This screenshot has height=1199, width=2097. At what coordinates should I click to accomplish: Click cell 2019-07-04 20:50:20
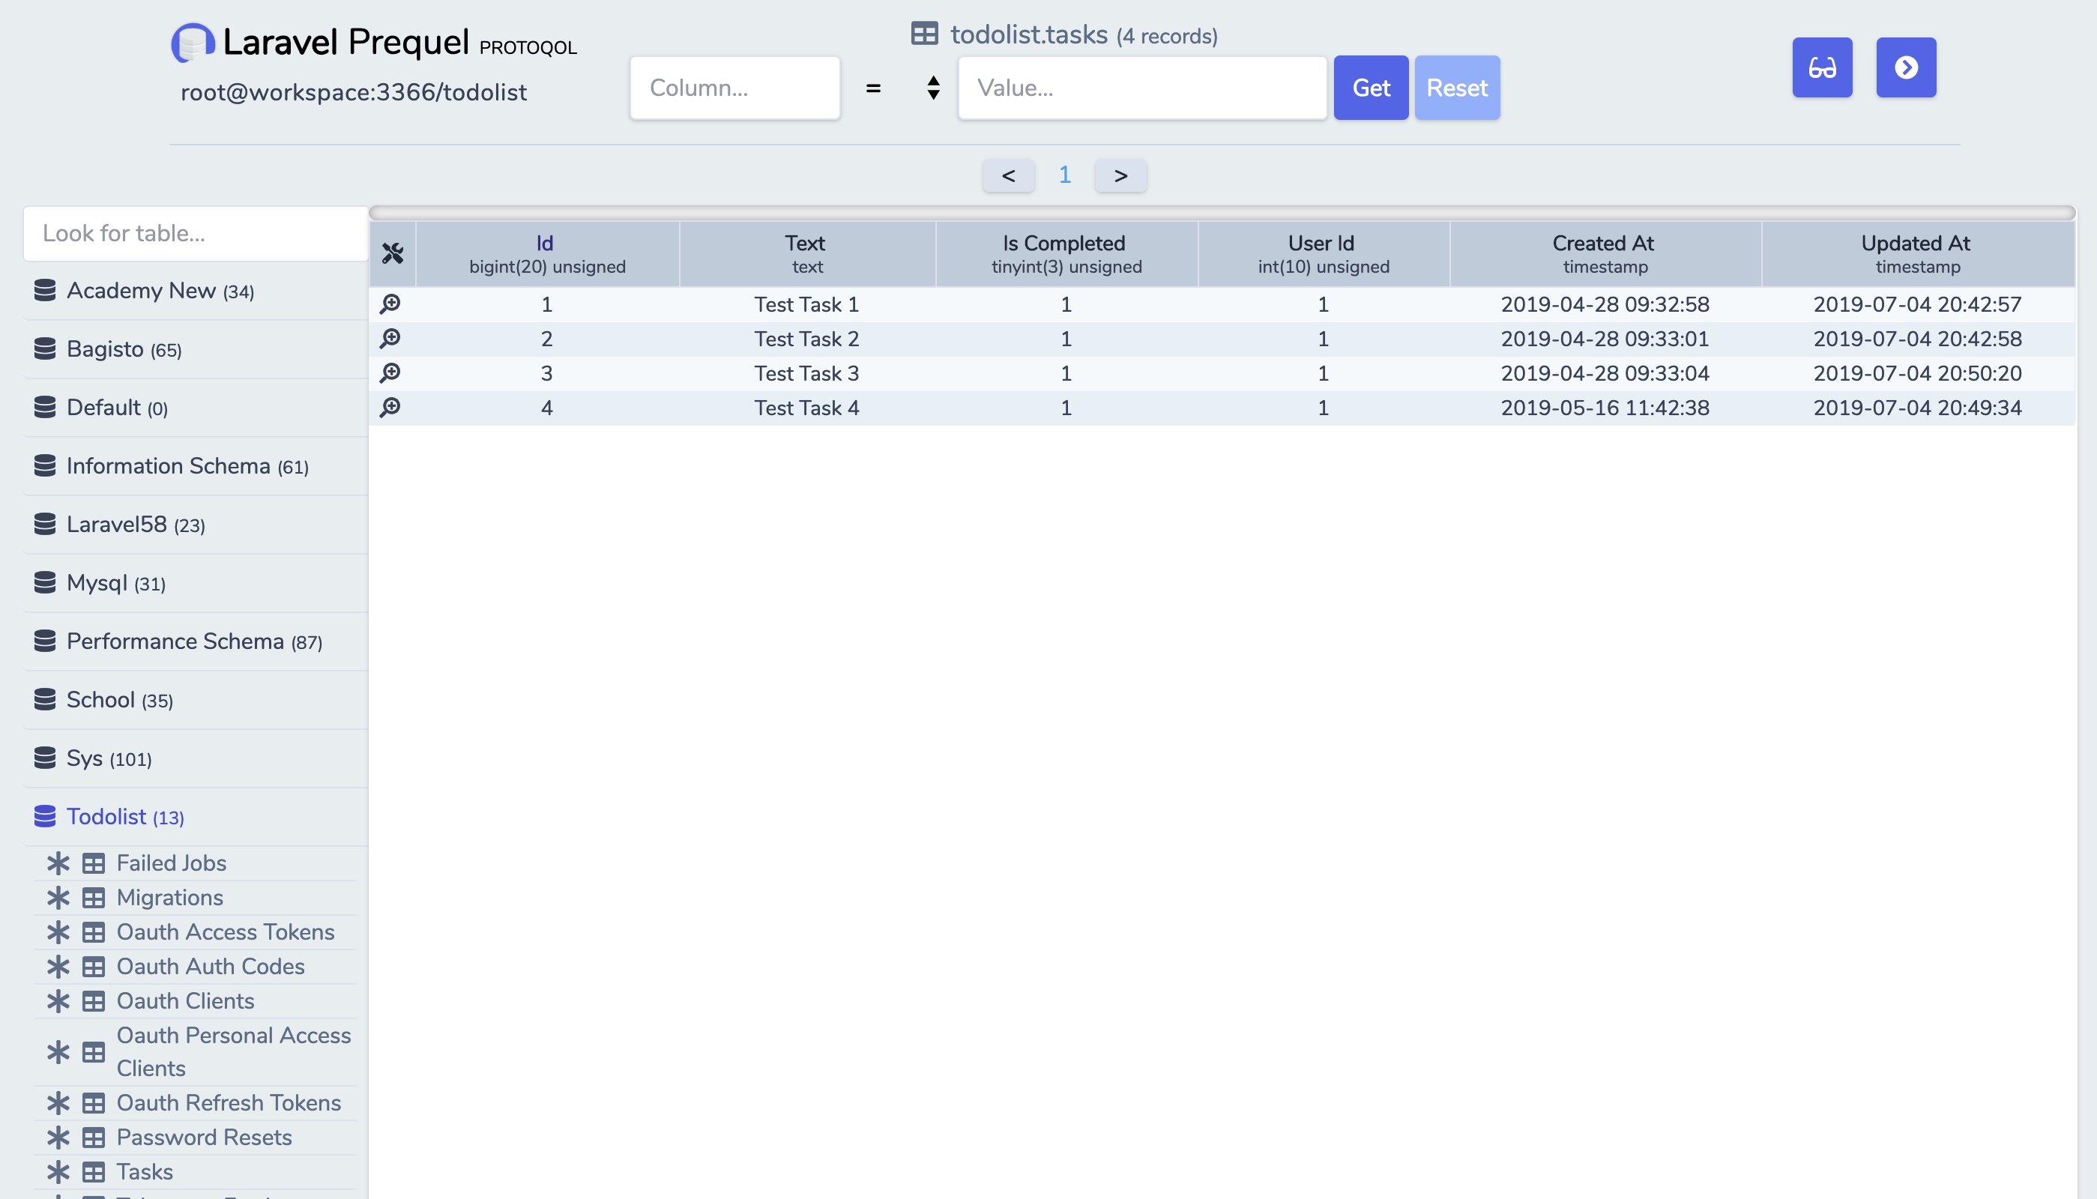click(1918, 374)
